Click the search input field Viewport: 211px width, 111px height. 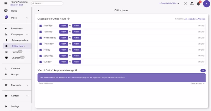pos(47,4)
